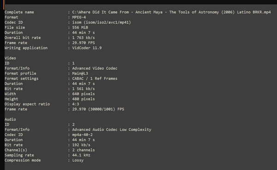Image resolution: width=277 pixels, height=170 pixels.
Task: Click the 29.970 (30000/1001) FPS value
Action: tap(98, 109)
